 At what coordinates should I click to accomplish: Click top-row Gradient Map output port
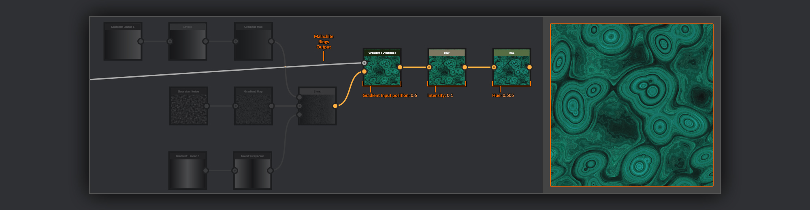click(x=271, y=41)
